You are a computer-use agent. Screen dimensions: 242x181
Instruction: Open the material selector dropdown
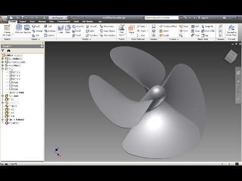58,18
